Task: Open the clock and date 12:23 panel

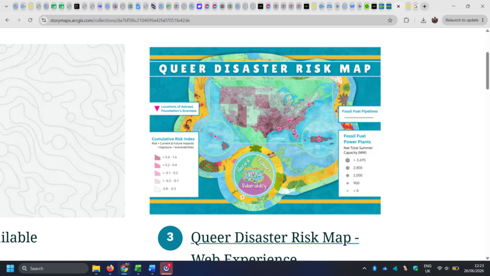Action: click(x=474, y=268)
